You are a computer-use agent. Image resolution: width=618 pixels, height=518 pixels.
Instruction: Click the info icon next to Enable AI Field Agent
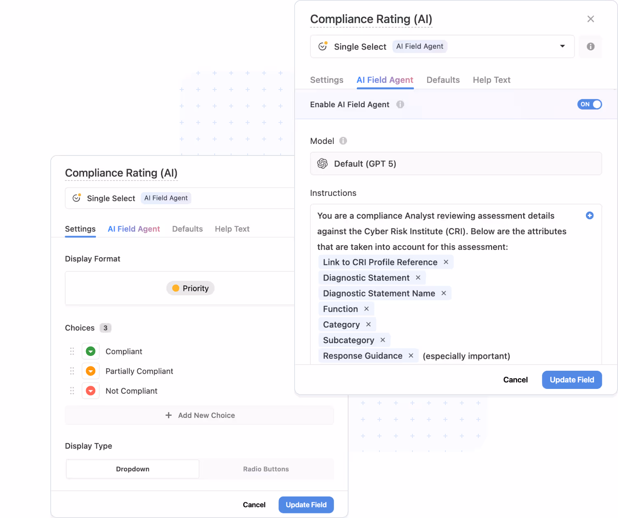(x=400, y=104)
